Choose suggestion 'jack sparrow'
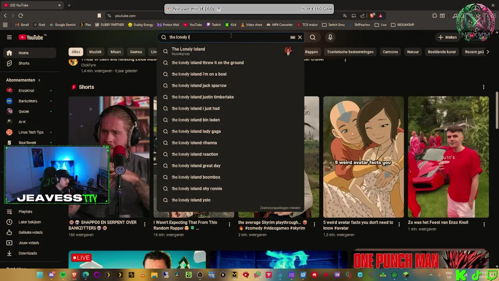Image resolution: width=499 pixels, height=281 pixels. 230,85
